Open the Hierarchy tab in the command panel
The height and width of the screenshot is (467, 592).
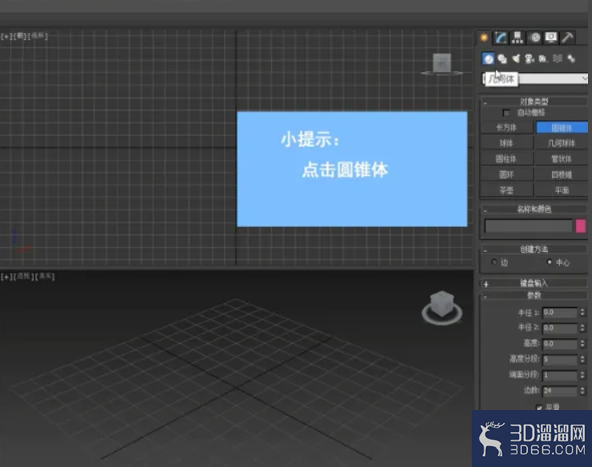(517, 38)
